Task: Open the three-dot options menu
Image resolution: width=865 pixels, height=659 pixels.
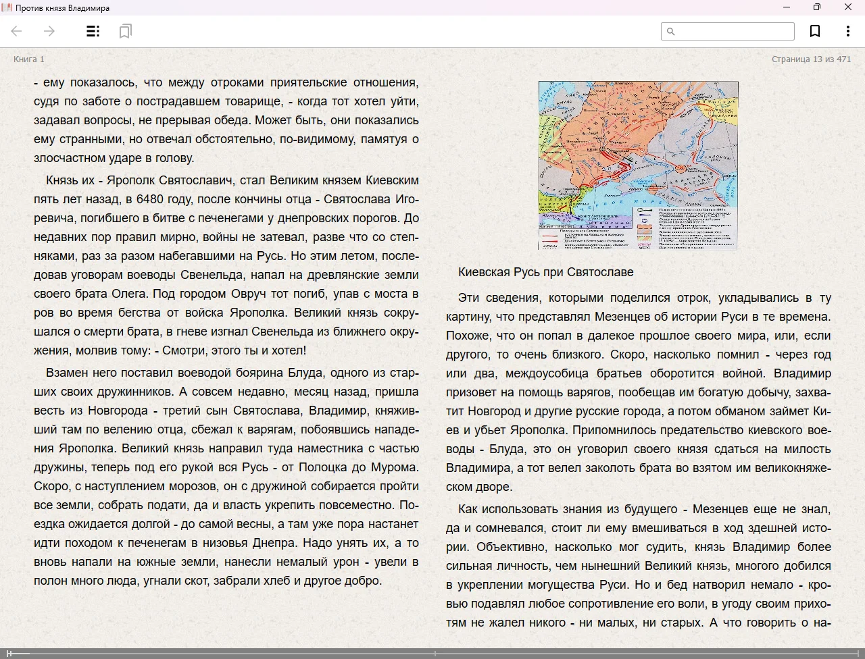Action: click(847, 31)
